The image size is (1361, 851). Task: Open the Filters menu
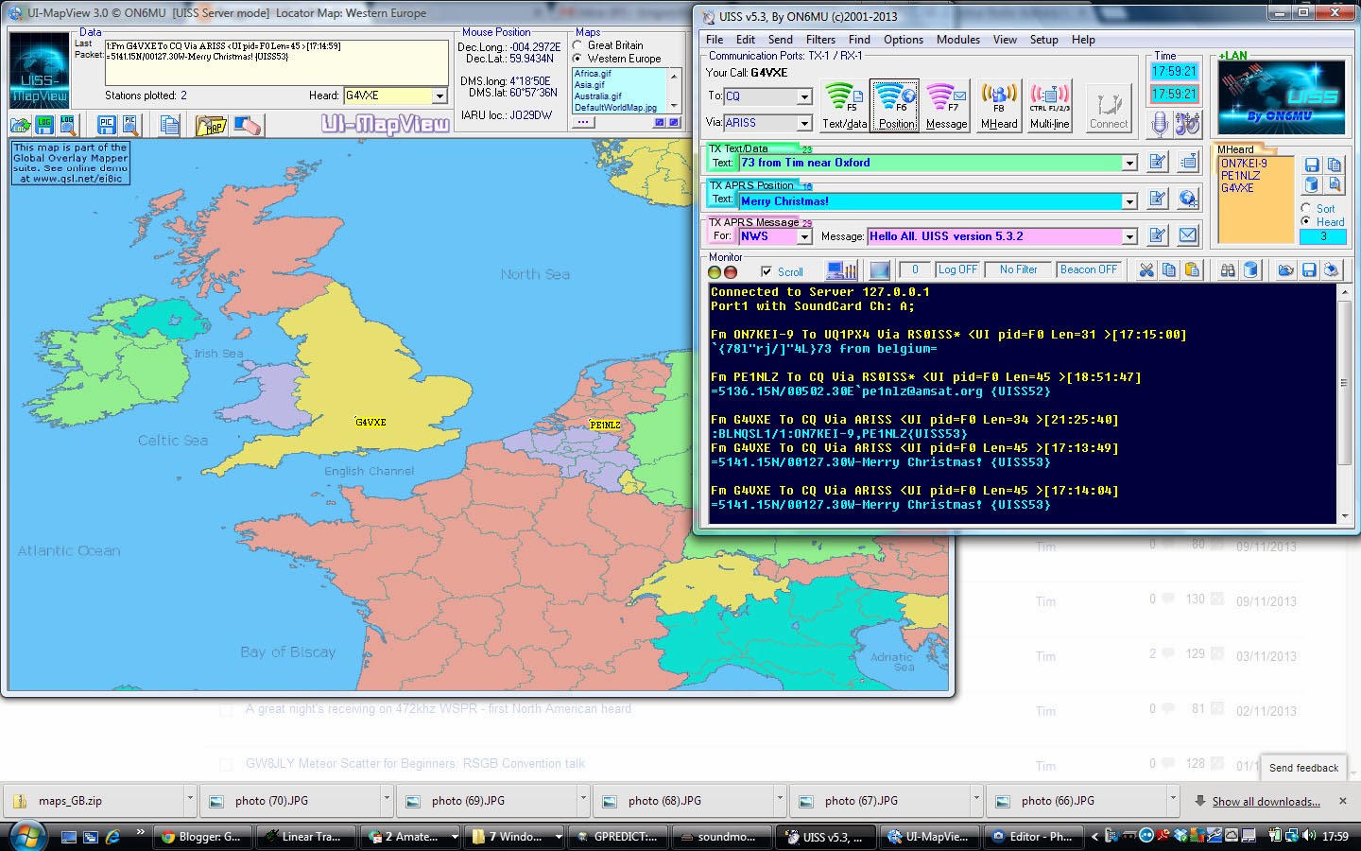(819, 40)
